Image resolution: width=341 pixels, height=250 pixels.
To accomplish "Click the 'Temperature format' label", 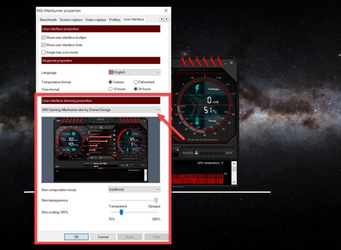I will point(56,82).
